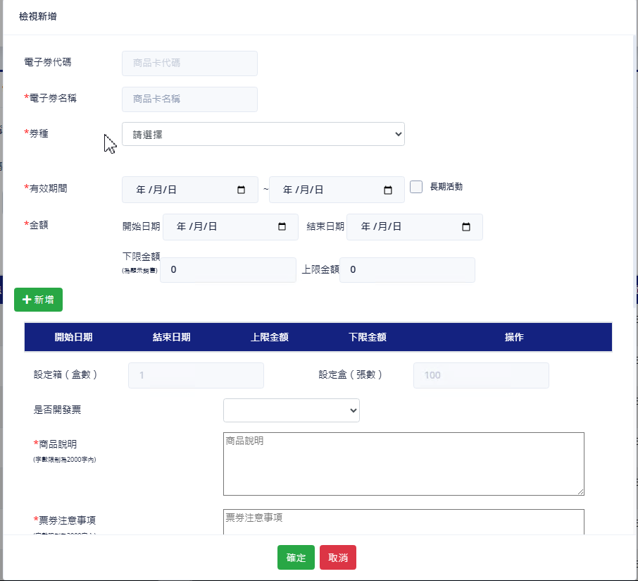This screenshot has height=581, width=638.
Task: Click the red 取消 button
Action: pos(337,557)
